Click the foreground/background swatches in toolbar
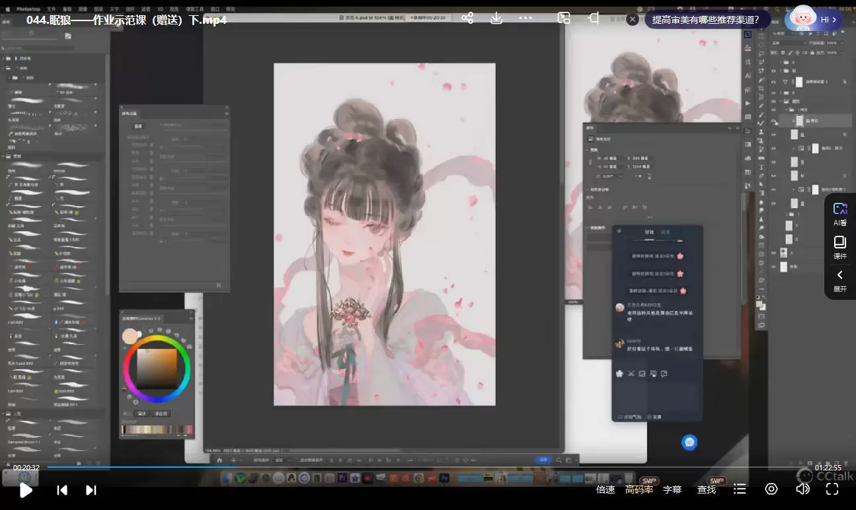The image size is (856, 510). [x=761, y=306]
